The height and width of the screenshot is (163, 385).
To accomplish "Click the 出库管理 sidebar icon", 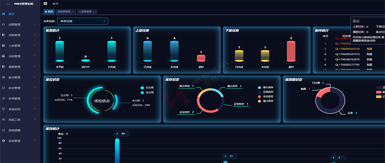I will (3, 56).
